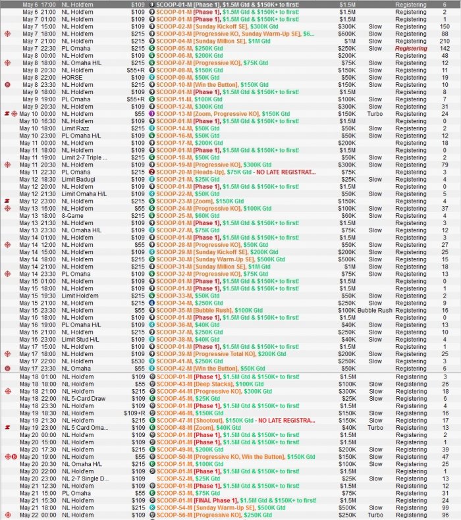Open SCOOP-47-M Shootout, $150K Gtd tournament
The width and height of the screenshot is (461, 520).
tap(236, 421)
